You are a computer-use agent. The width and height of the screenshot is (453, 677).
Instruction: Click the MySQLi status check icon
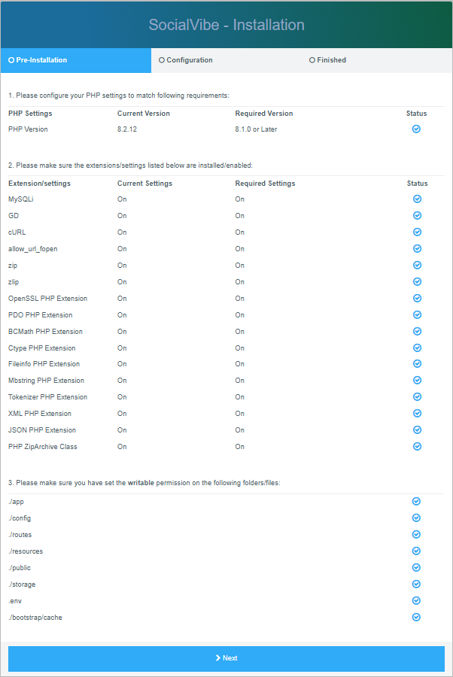click(417, 199)
